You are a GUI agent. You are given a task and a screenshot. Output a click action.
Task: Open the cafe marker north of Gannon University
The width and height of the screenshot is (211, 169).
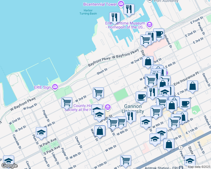[141, 97]
